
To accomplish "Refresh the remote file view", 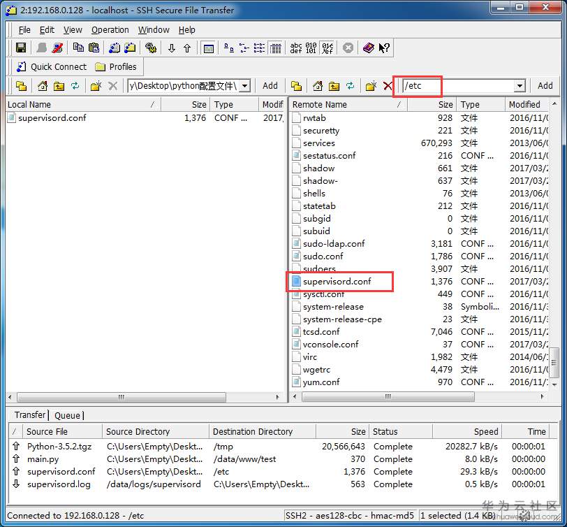I will [350, 86].
